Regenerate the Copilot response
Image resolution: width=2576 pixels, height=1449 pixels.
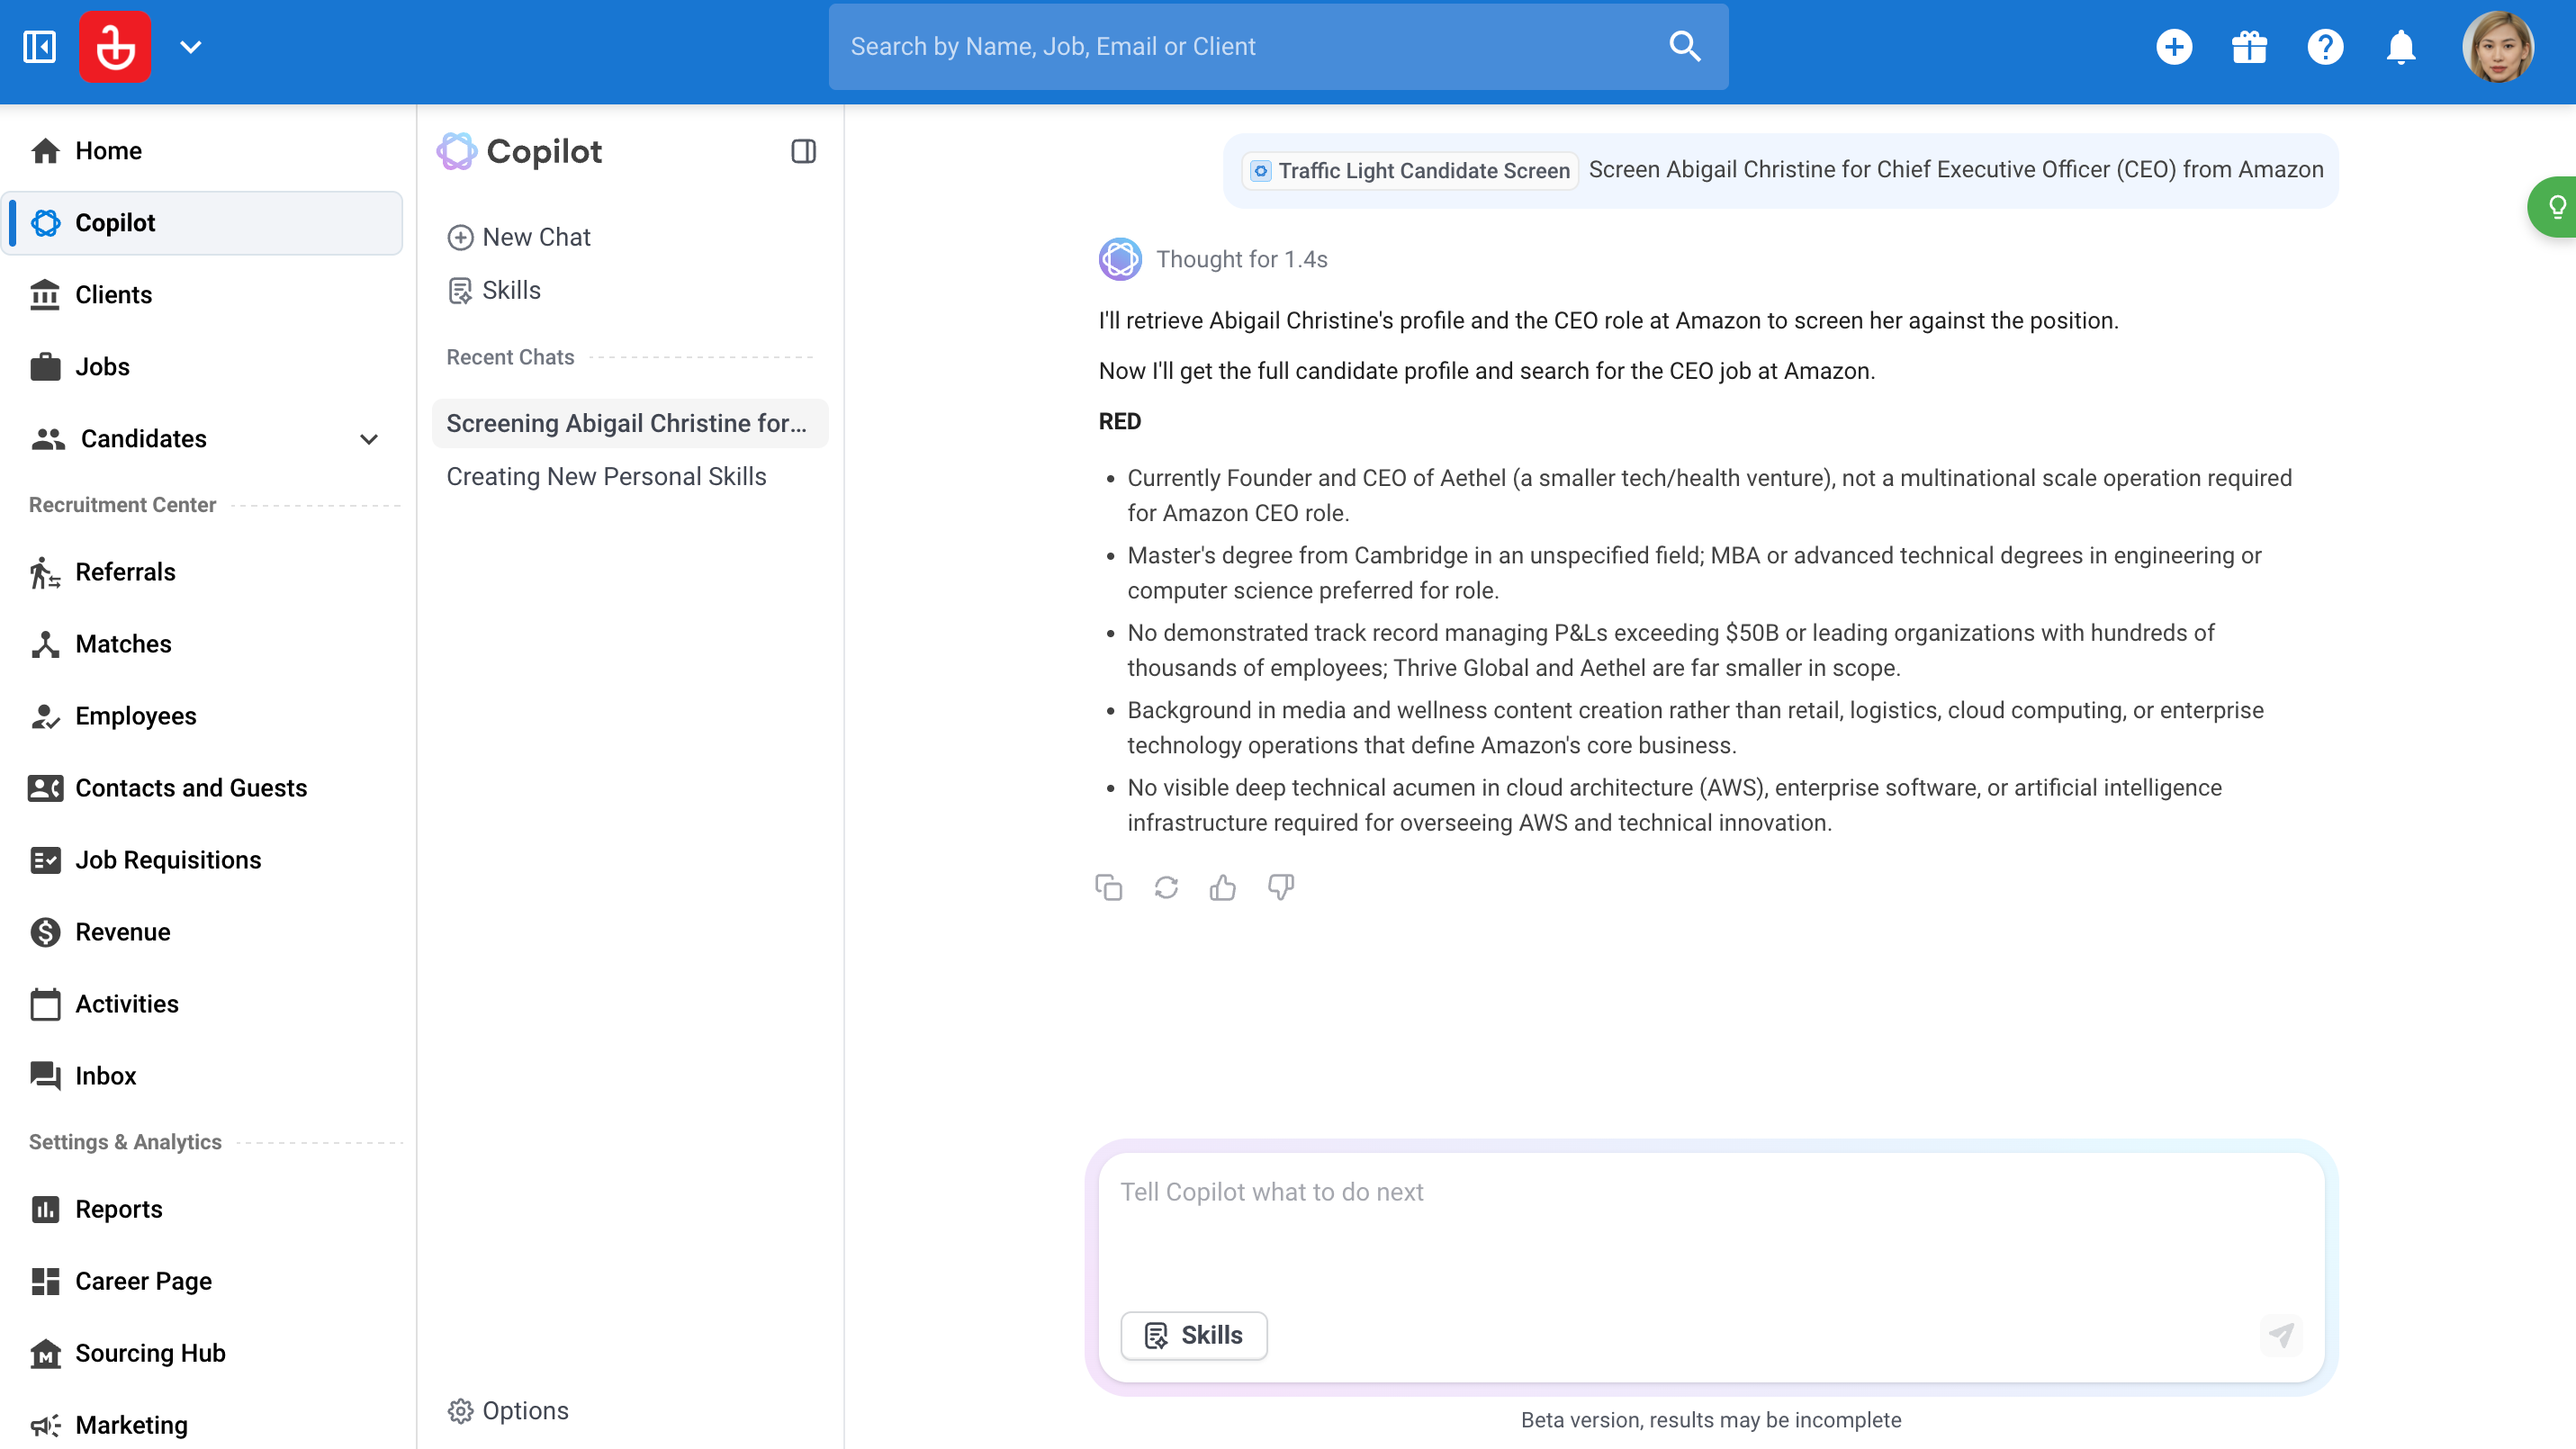coord(1166,887)
